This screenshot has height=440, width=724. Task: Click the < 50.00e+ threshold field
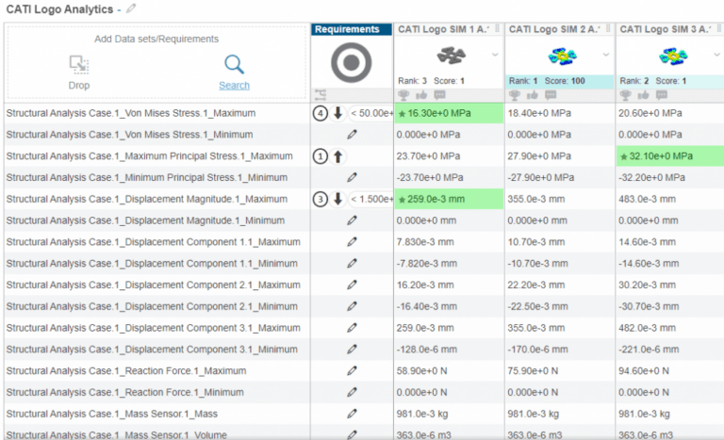(370, 113)
